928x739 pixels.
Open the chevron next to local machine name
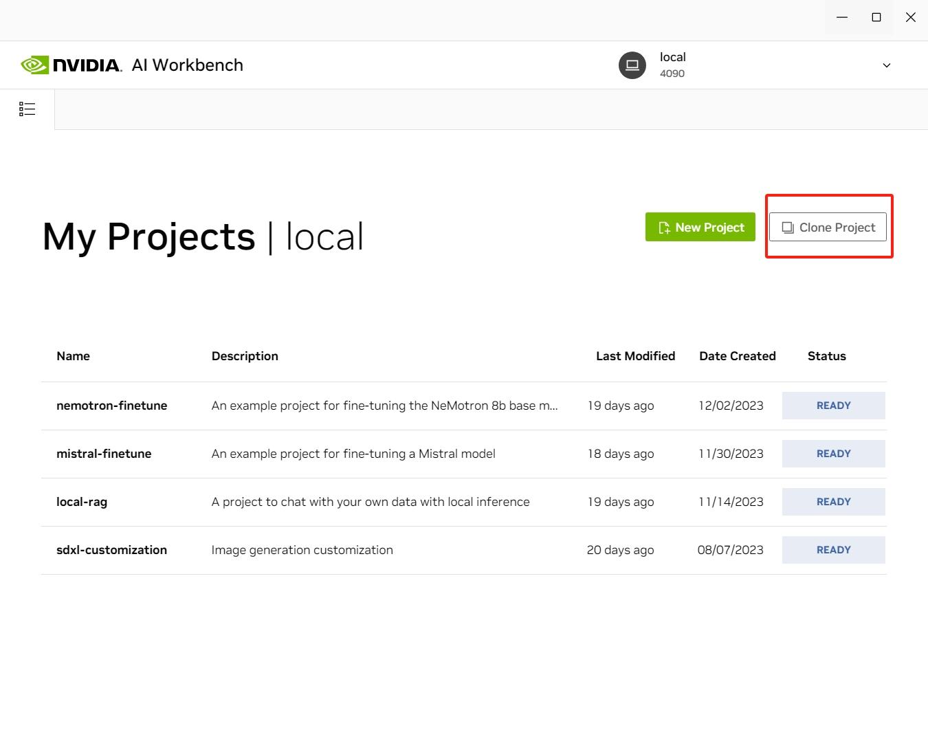[x=886, y=65]
